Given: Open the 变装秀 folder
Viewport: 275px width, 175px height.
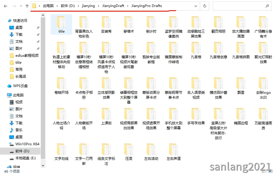Looking at the screenshot, I should [106, 24].
